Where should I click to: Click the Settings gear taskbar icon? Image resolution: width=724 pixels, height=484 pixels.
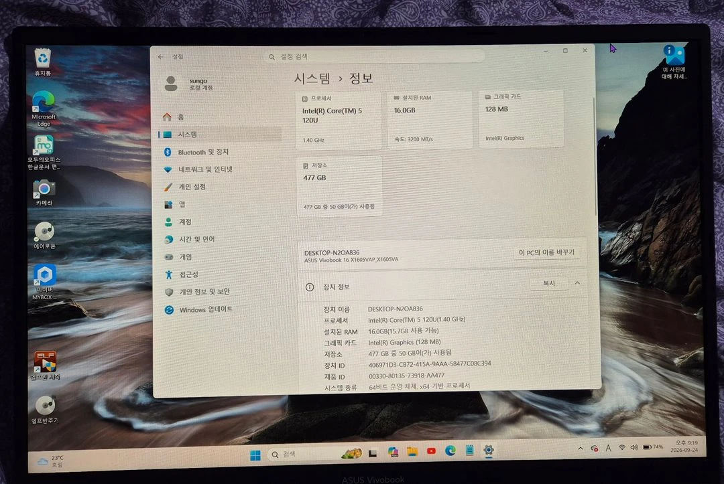[x=489, y=449]
